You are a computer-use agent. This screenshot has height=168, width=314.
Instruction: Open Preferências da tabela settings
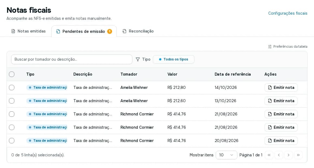[287, 47]
